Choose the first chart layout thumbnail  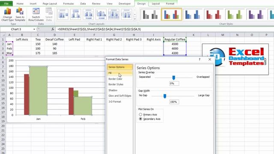(x=63, y=14)
